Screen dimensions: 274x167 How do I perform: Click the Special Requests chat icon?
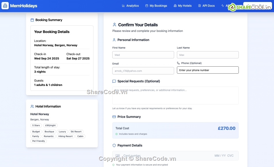pyautogui.click(x=114, y=81)
